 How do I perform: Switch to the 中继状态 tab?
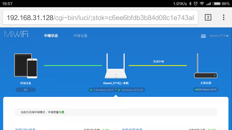click(x=51, y=36)
